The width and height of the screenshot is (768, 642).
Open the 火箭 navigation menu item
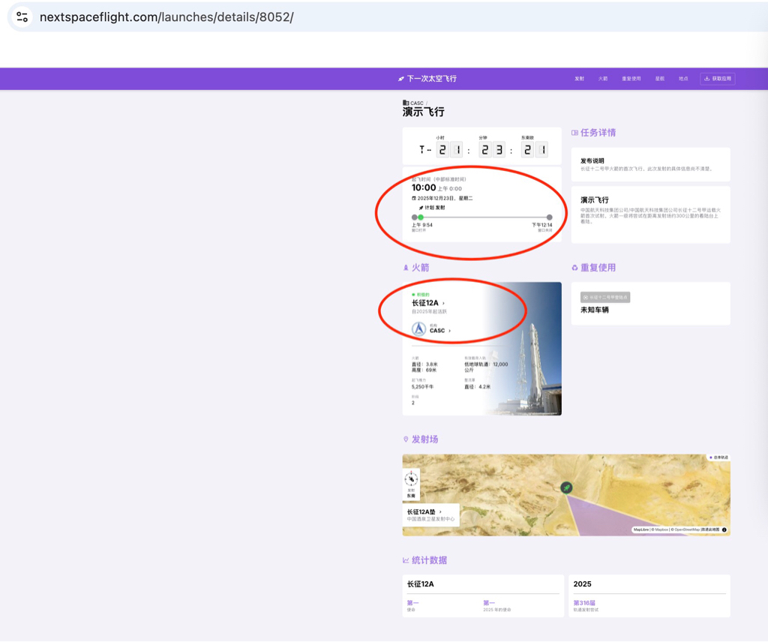click(603, 78)
